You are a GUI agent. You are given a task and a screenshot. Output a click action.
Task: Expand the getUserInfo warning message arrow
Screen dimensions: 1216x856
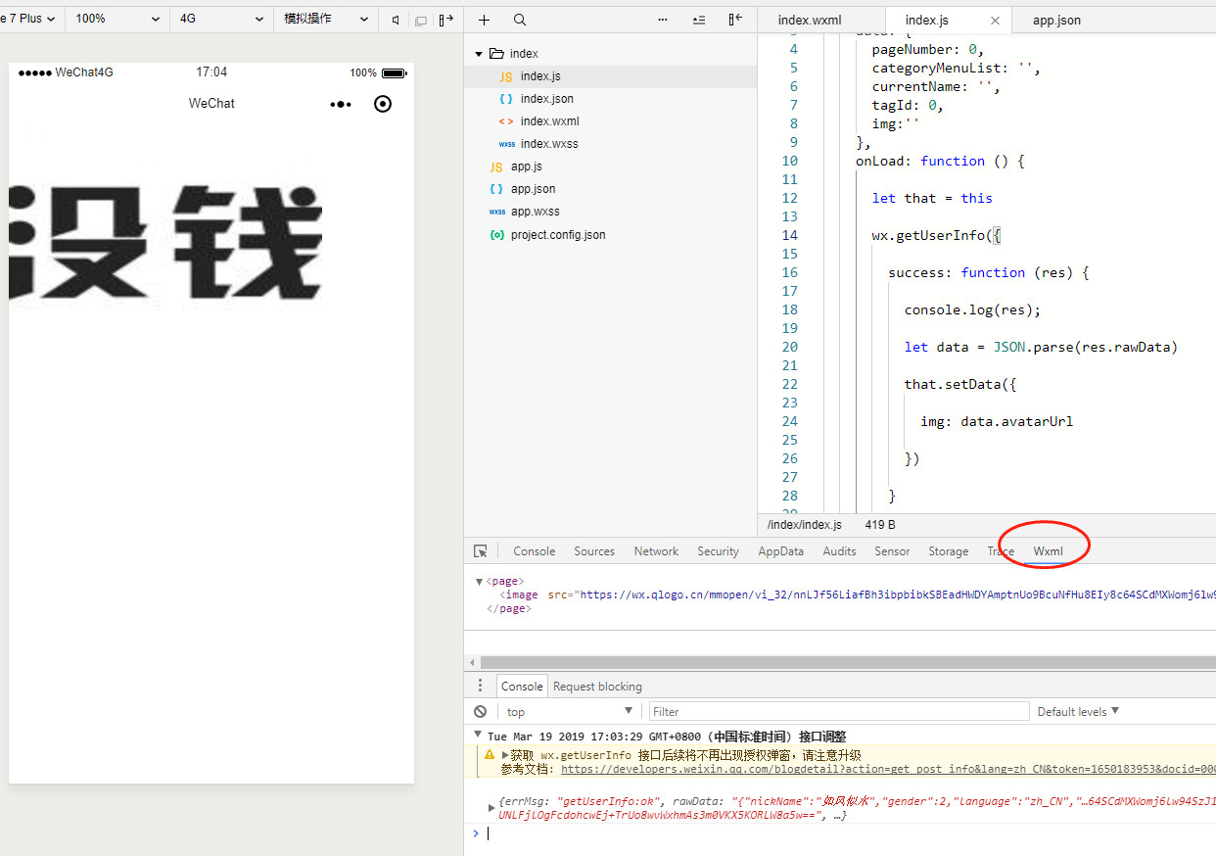(x=505, y=755)
